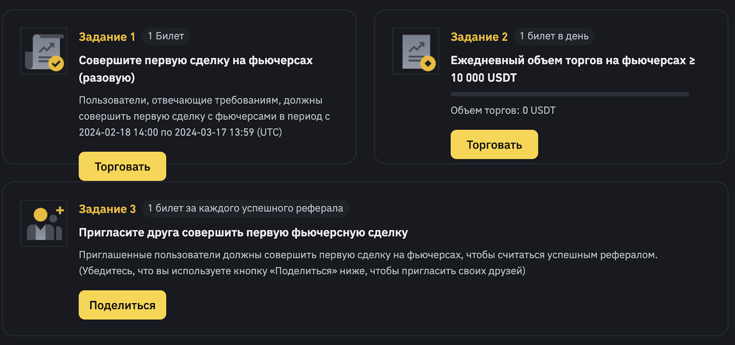Click the Task 3 invite friend icon
Viewport: 735px width, 345px height.
[44, 223]
